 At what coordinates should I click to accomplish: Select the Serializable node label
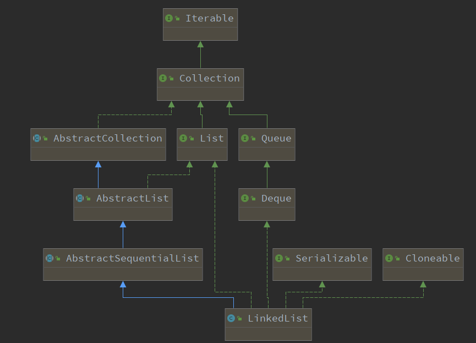(x=331, y=258)
